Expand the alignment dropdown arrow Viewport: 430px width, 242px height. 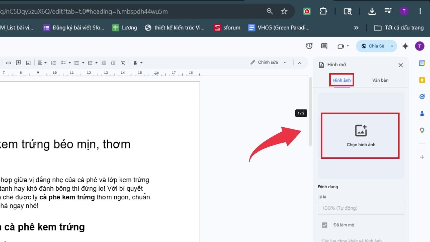pyautogui.click(x=45, y=63)
